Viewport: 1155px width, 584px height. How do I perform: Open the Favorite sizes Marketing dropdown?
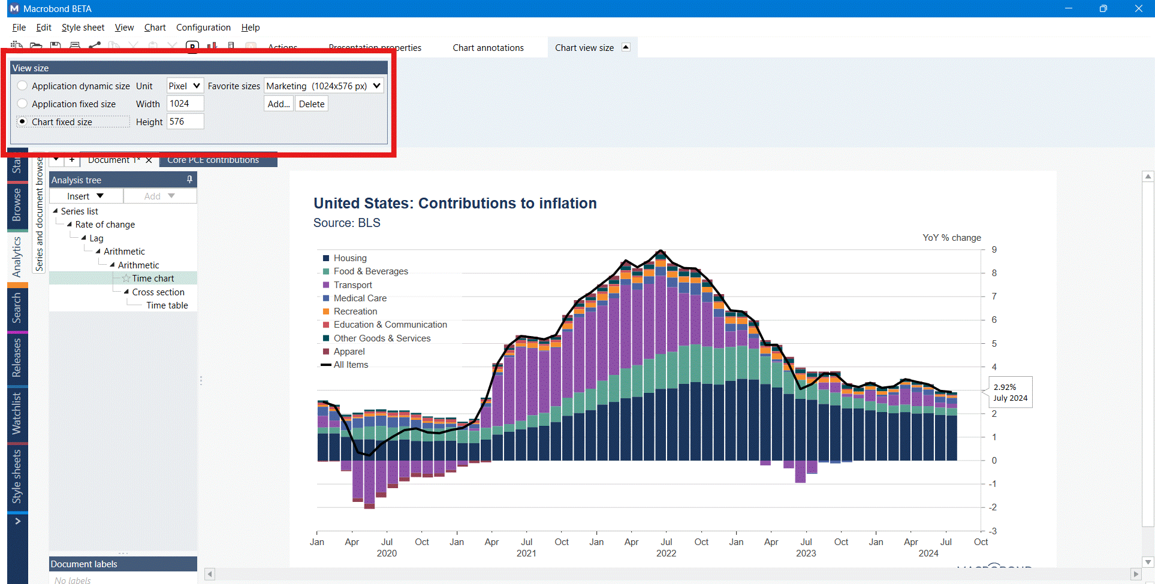click(323, 86)
